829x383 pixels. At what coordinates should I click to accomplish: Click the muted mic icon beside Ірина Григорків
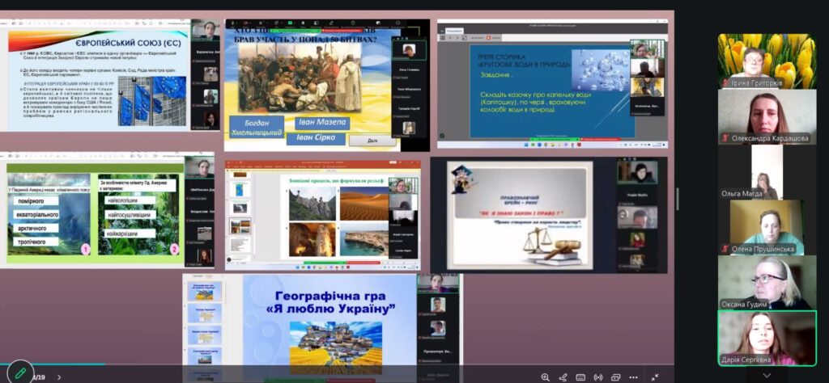pos(723,83)
